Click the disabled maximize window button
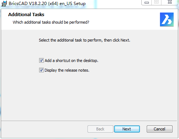Viewport: 179px width, 139px height. click(156, 2)
